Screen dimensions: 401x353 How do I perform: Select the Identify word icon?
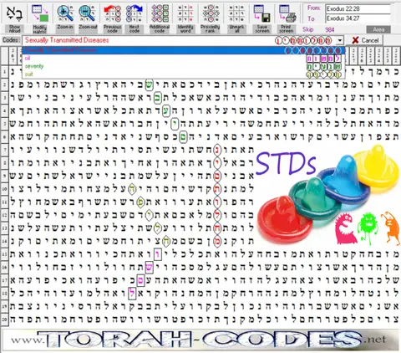(x=185, y=13)
